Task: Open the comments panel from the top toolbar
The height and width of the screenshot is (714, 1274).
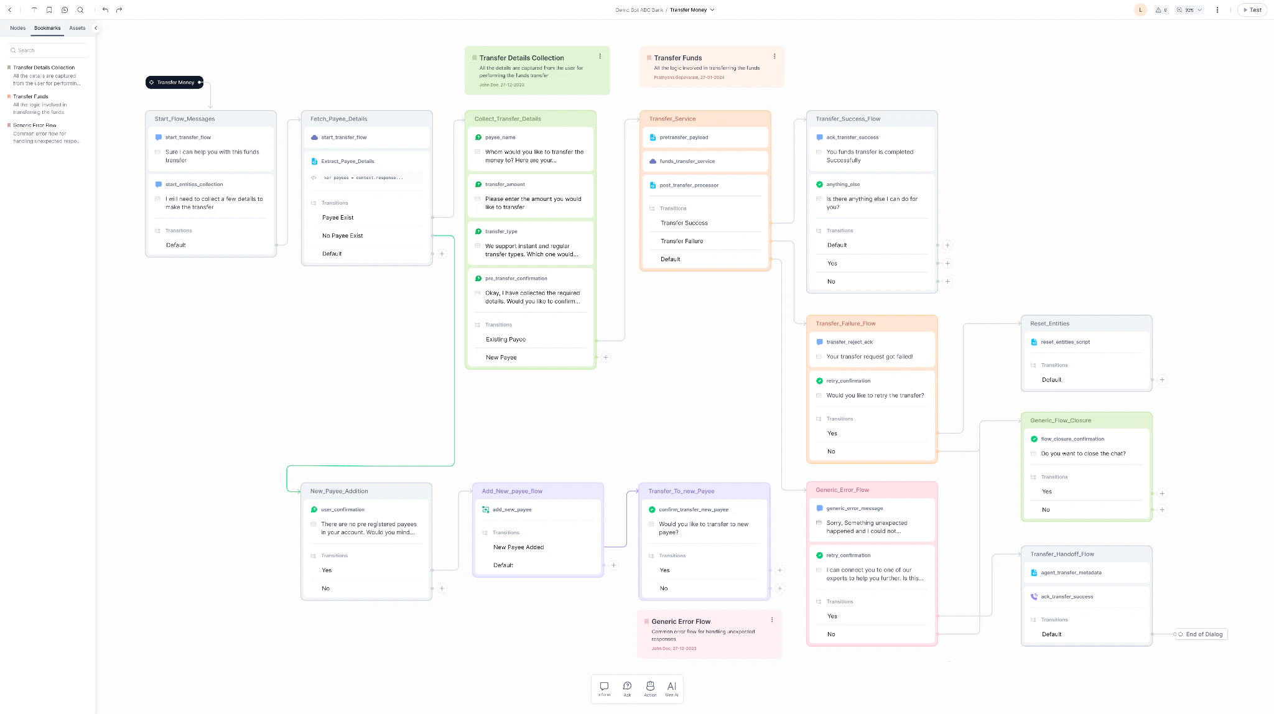Action: (x=64, y=9)
